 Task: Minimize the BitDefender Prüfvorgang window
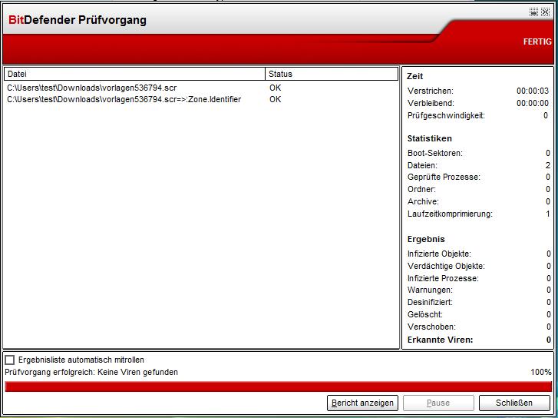[533, 12]
